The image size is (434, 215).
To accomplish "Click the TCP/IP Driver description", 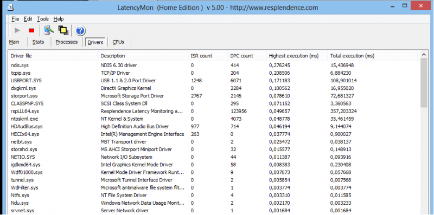I will (116, 73).
